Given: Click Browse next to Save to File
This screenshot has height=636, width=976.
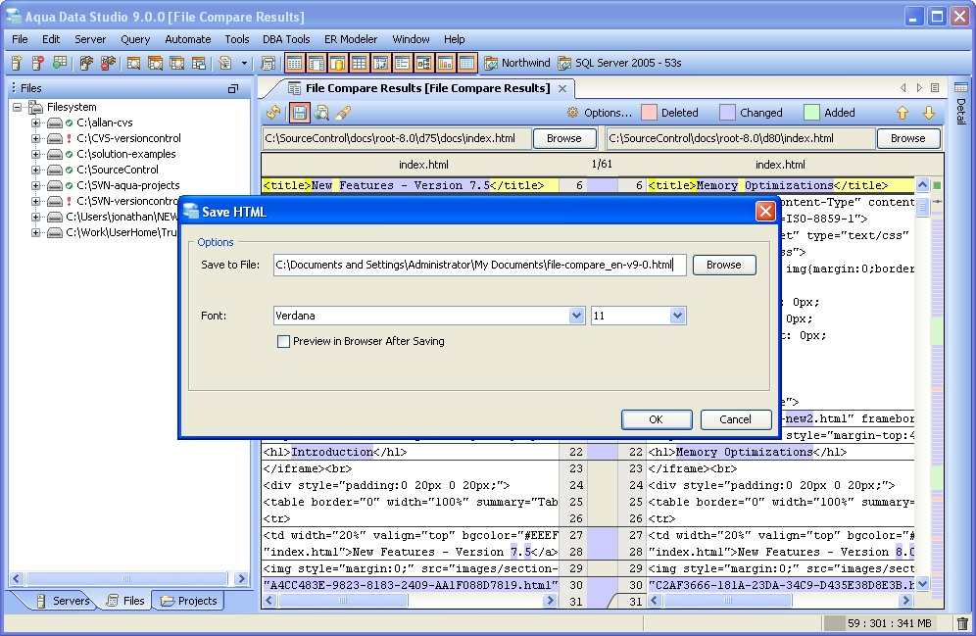Looking at the screenshot, I should (724, 265).
